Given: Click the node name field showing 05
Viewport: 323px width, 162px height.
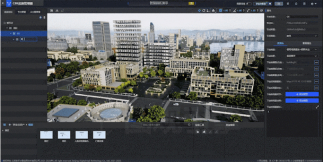Looking at the screenshot, I should [x=302, y=17].
